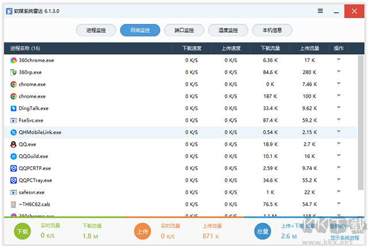Click the QHMobileLink.exe icon
The width and height of the screenshot is (368, 246).
tap(14, 132)
